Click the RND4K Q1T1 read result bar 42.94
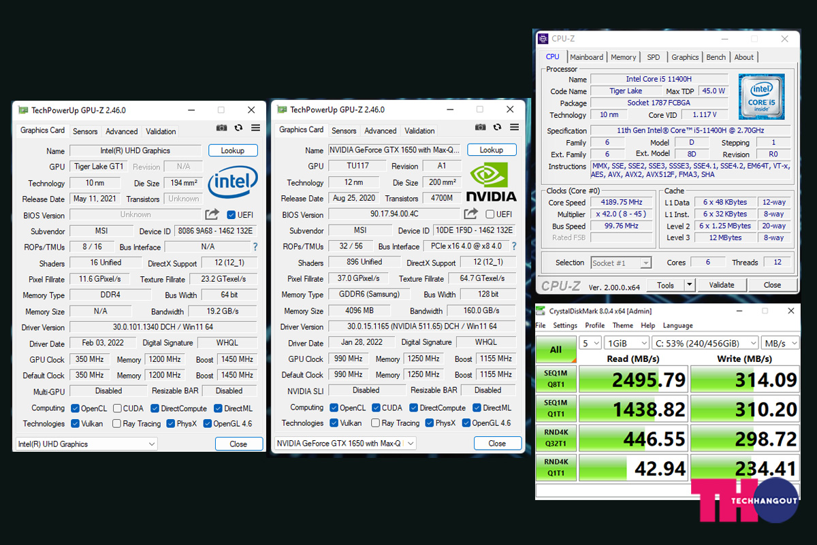Screen dimensions: 817x545 tap(632, 468)
